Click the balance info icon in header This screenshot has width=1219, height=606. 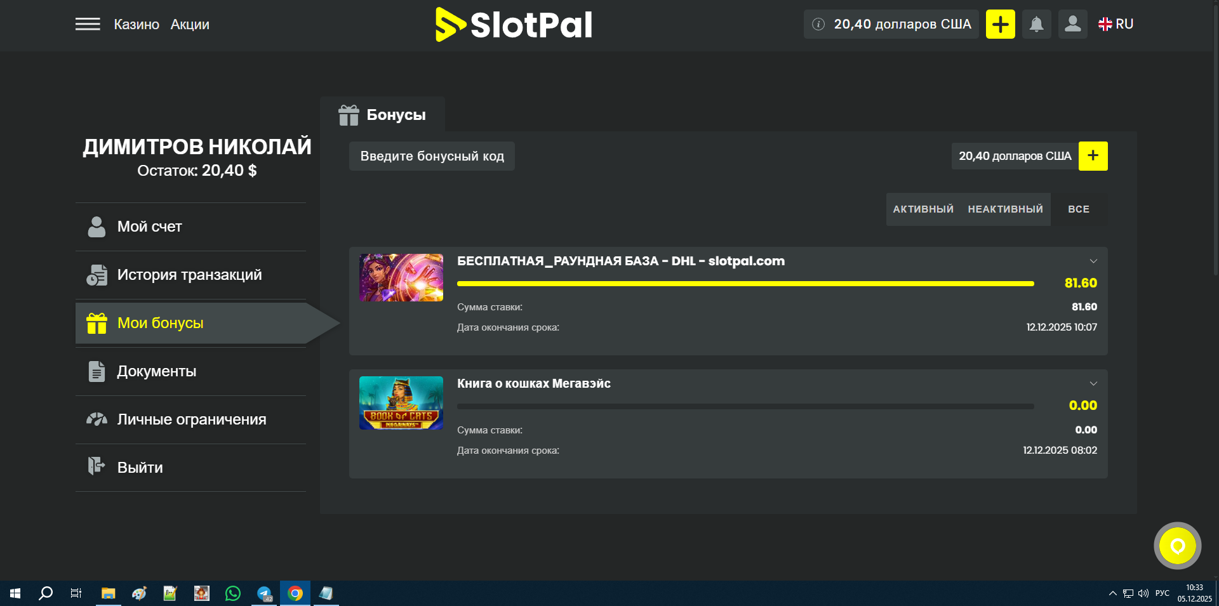coord(818,24)
